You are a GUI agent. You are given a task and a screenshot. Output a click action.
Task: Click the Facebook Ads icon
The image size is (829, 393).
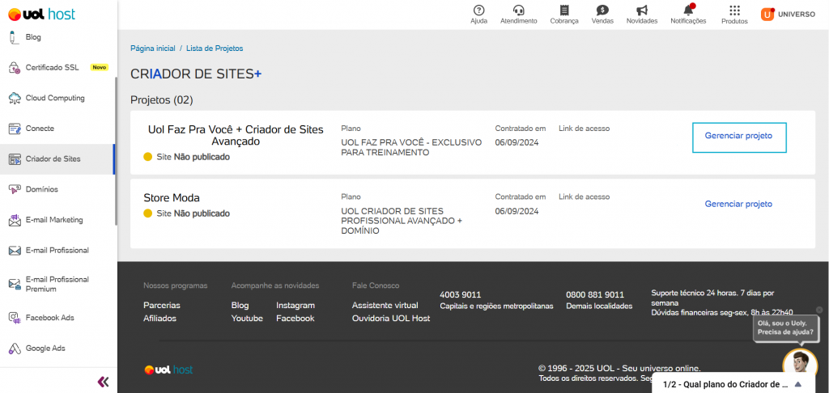click(x=15, y=318)
